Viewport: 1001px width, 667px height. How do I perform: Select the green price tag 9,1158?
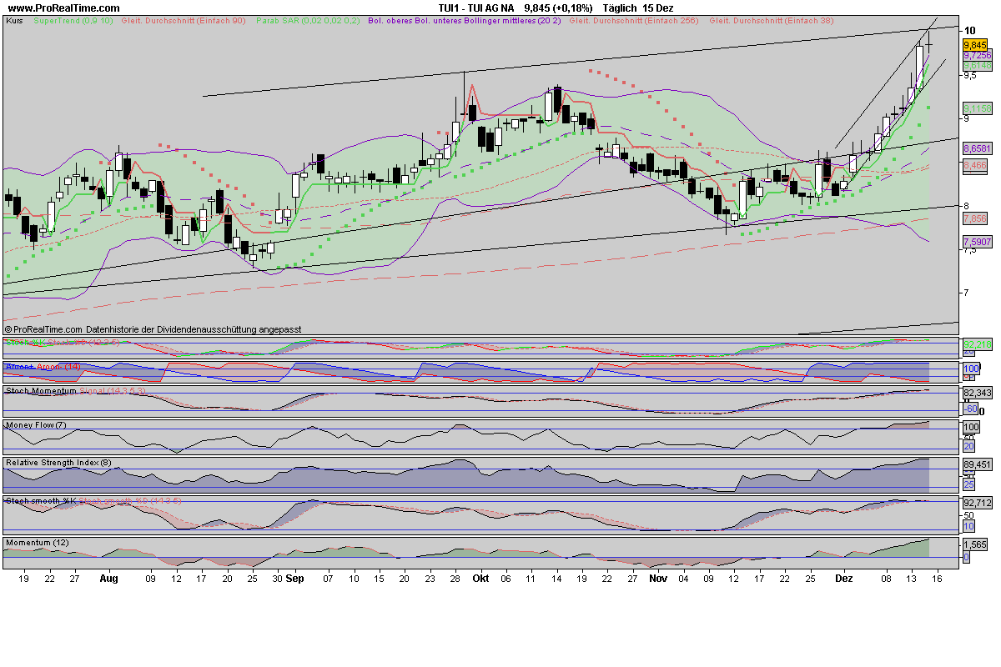pyautogui.click(x=977, y=108)
